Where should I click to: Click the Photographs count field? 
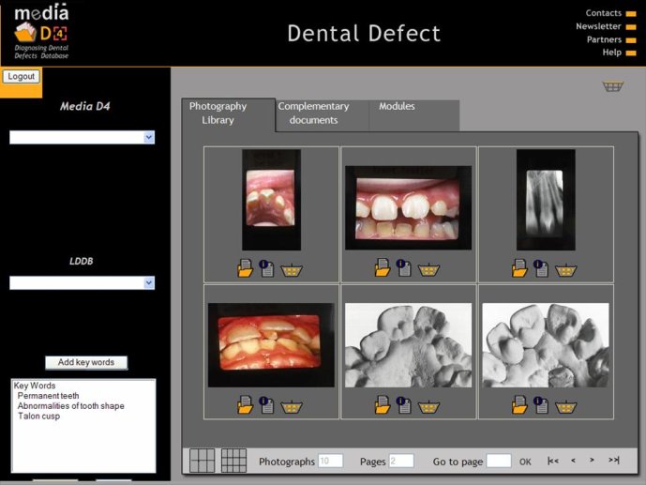click(x=330, y=461)
